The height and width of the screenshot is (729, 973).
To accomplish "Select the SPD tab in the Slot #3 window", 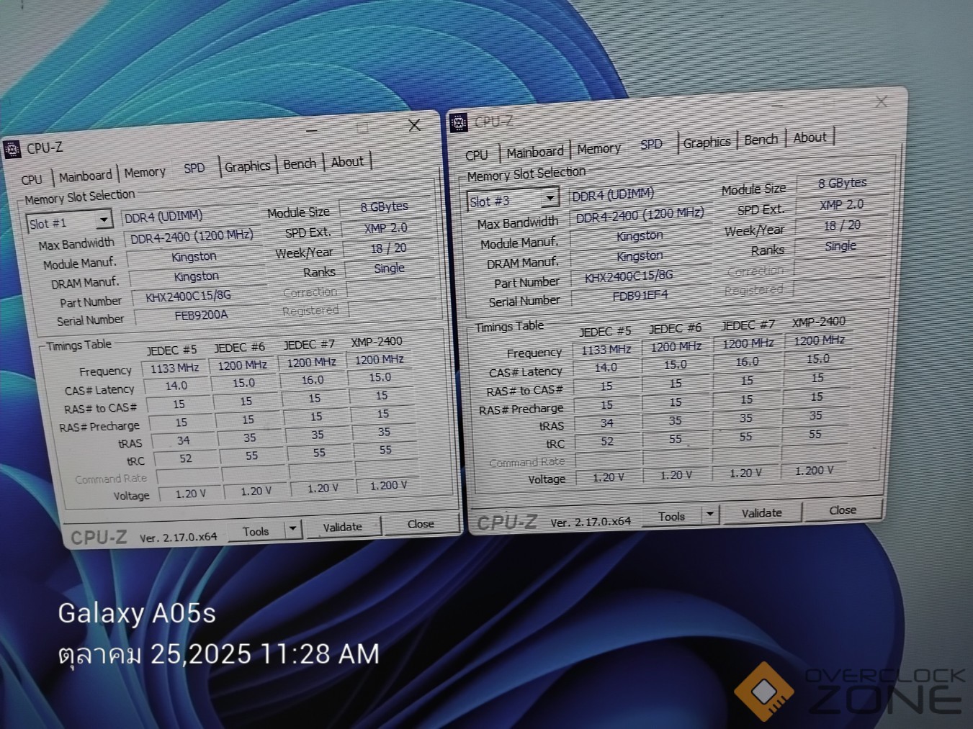I will click(x=651, y=144).
